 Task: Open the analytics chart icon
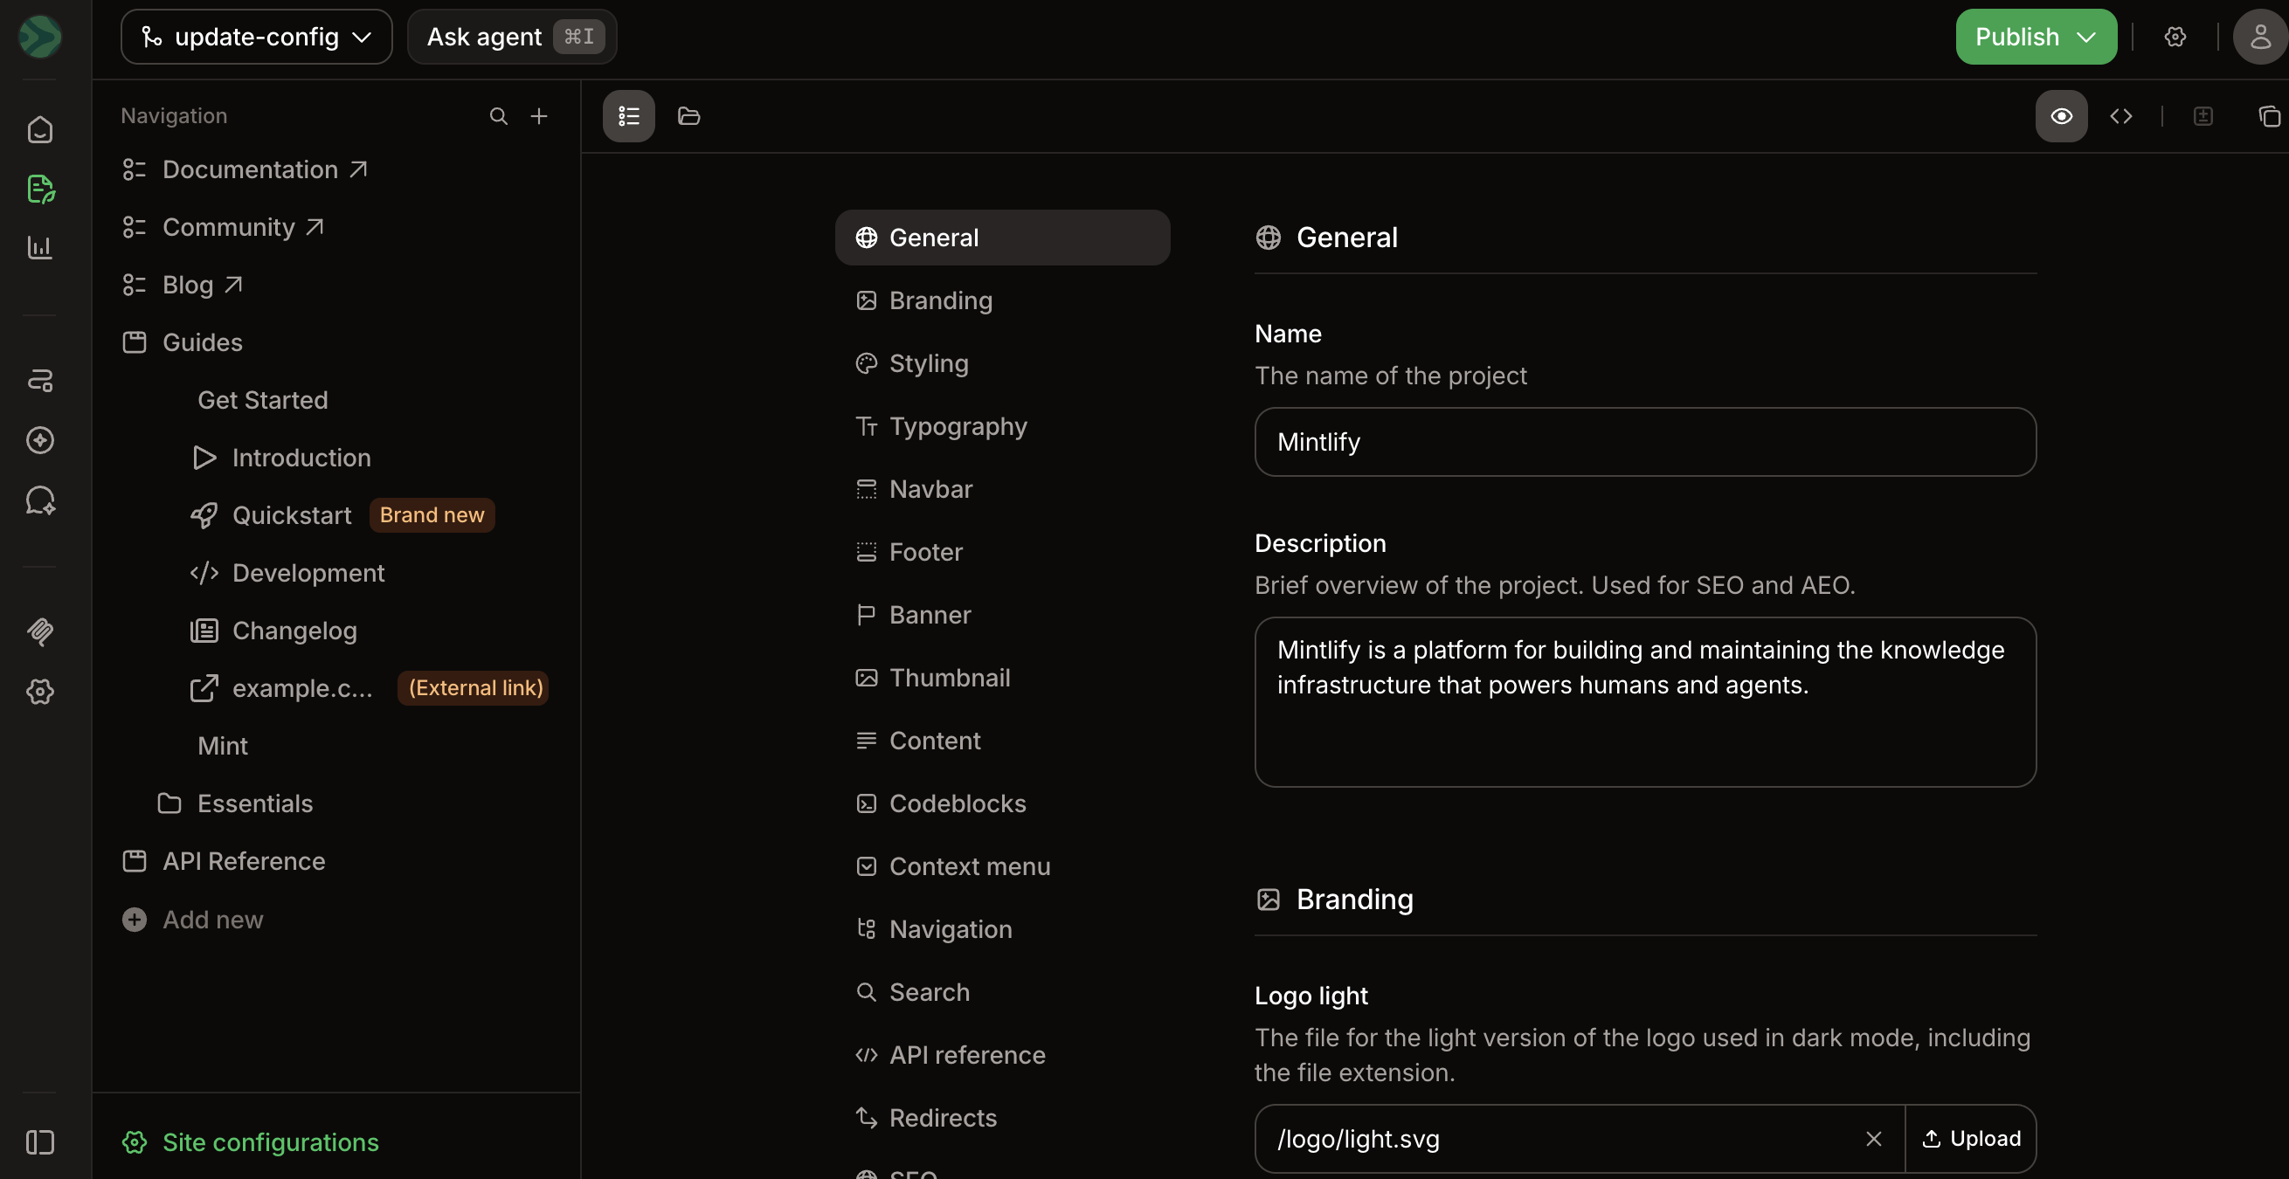pos(40,247)
